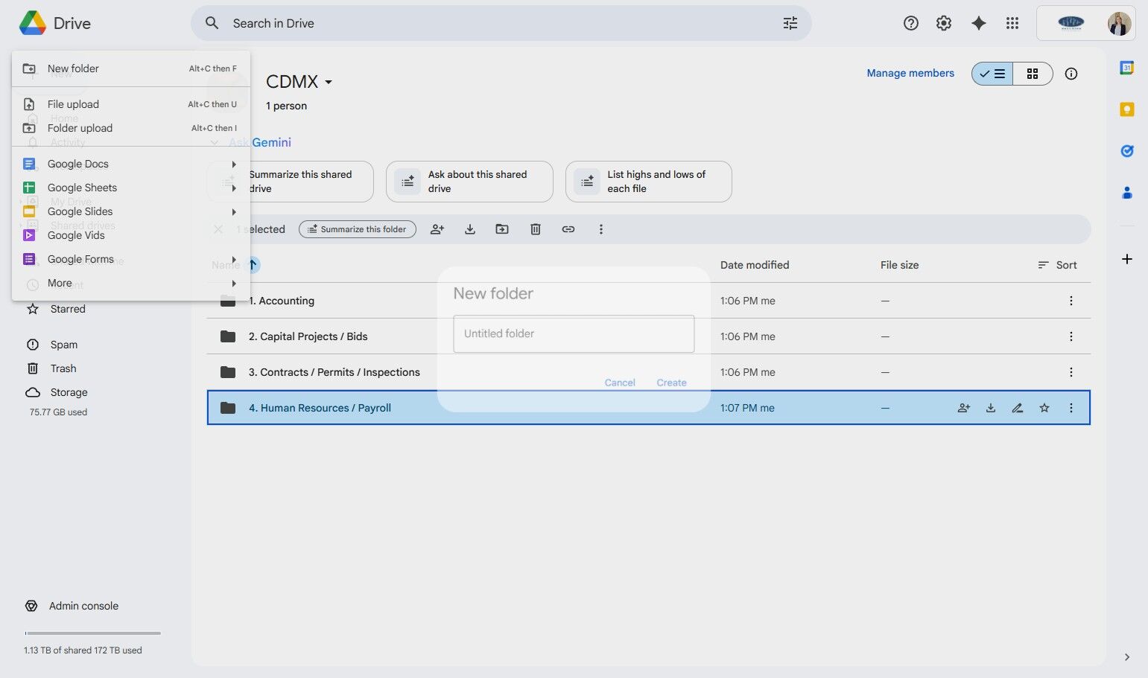Rename the Human Resources / Payroll folder

1018,408
